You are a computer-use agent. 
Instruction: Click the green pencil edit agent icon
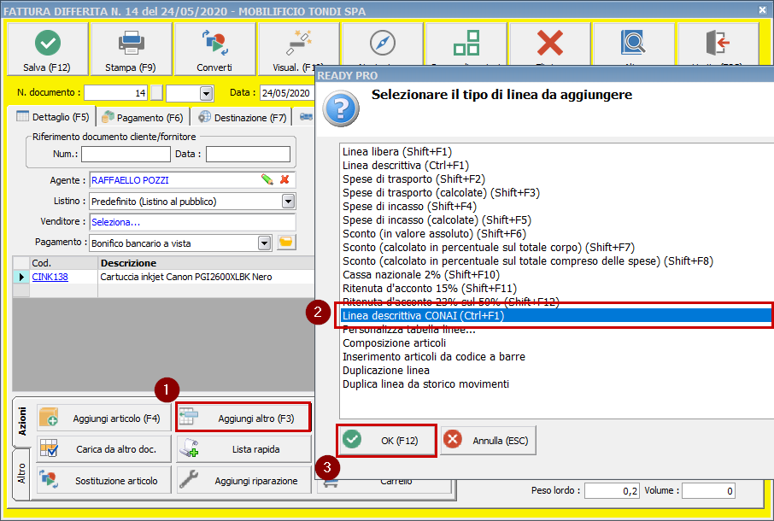(x=267, y=179)
